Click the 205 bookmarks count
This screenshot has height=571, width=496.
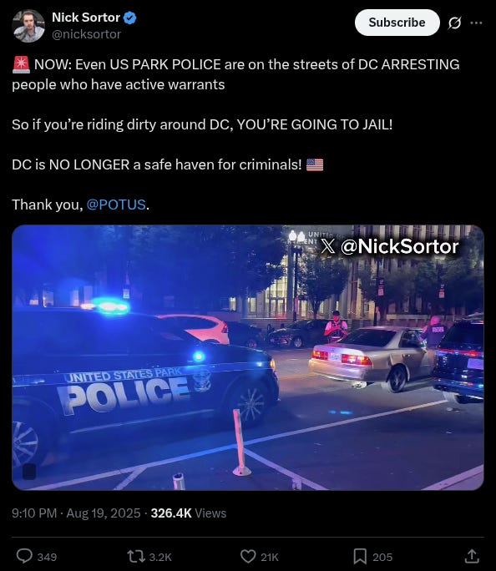click(382, 557)
